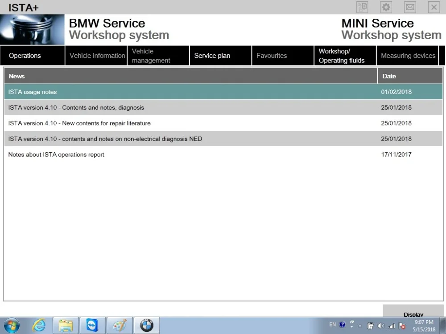Open Action Center flag icon
Screen dimensions: 446x334
tap(402, 326)
